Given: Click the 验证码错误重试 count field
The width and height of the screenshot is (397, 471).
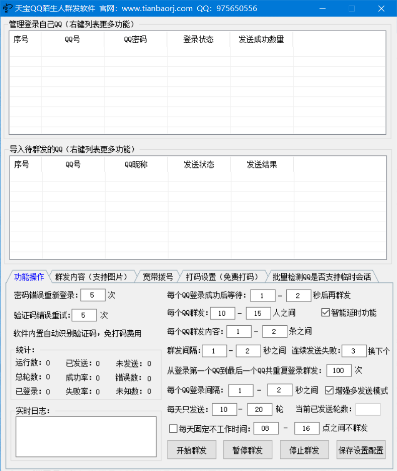Looking at the screenshot, I should coord(84,315).
